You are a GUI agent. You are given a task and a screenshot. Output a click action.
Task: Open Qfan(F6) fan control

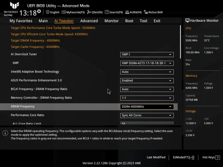(95, 12)
